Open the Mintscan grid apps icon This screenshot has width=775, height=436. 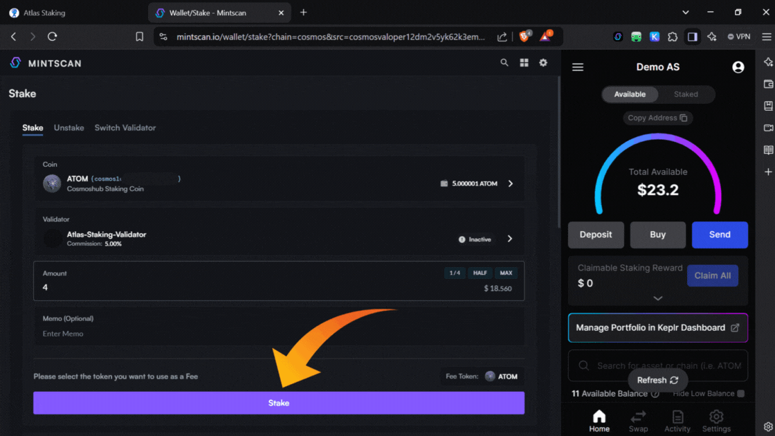click(524, 63)
